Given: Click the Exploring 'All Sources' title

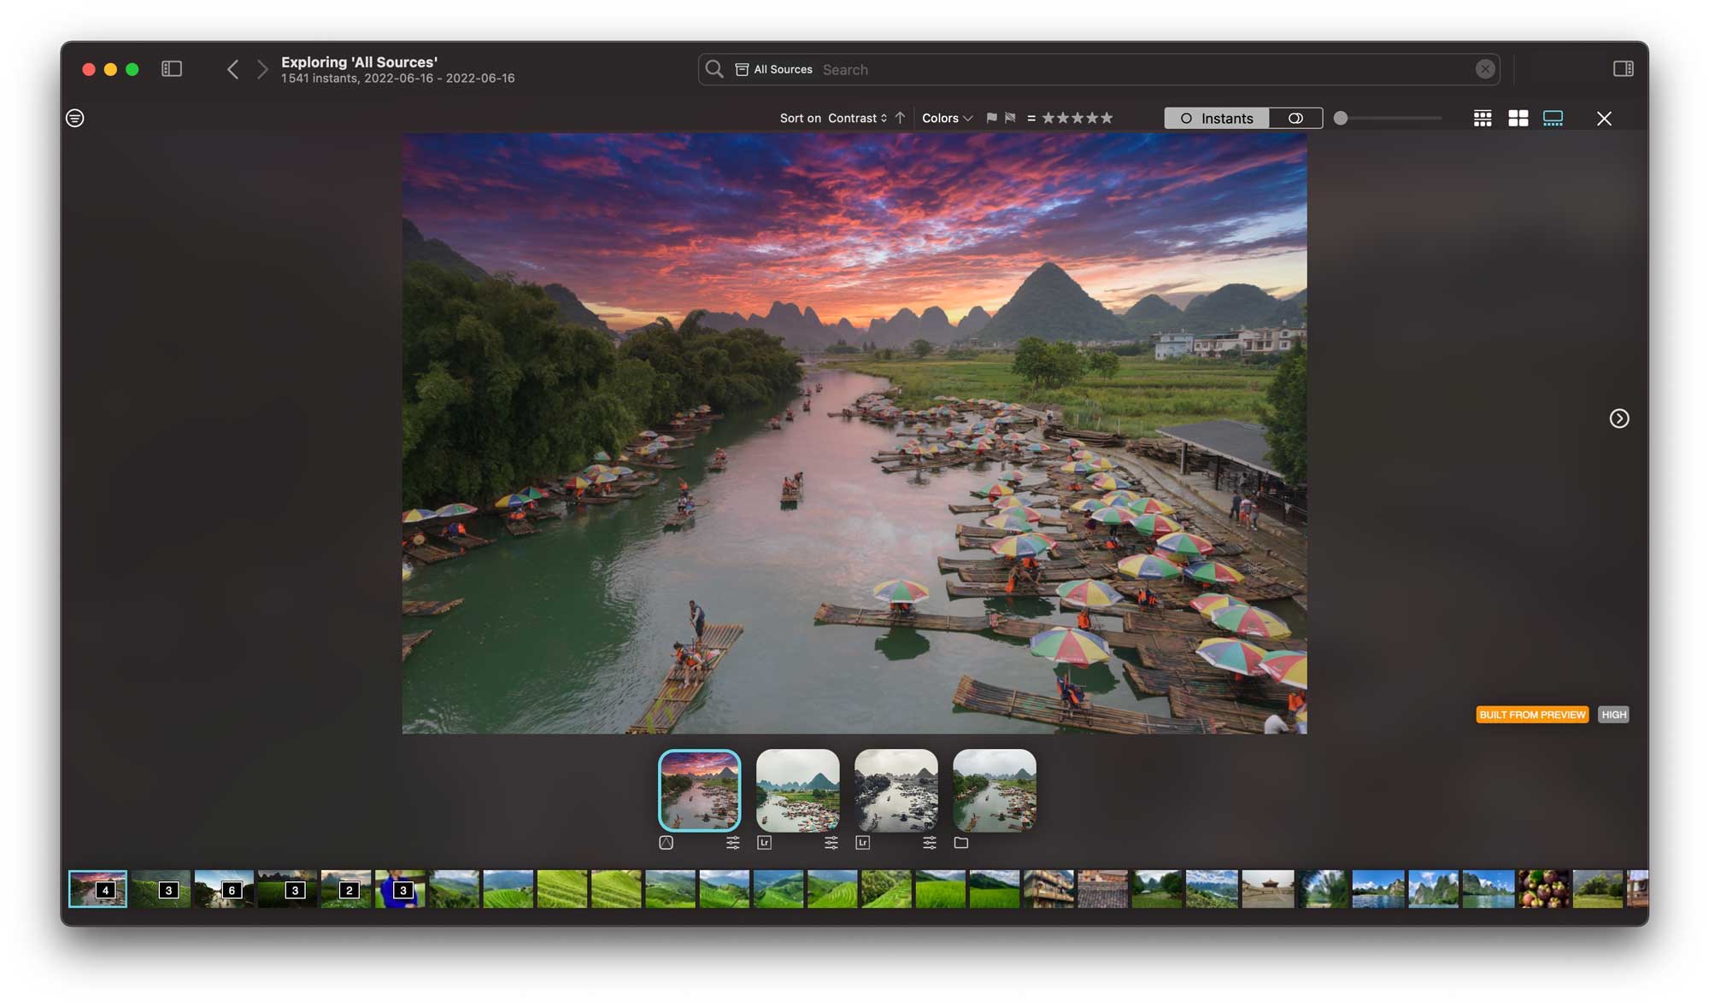Looking at the screenshot, I should 360,61.
